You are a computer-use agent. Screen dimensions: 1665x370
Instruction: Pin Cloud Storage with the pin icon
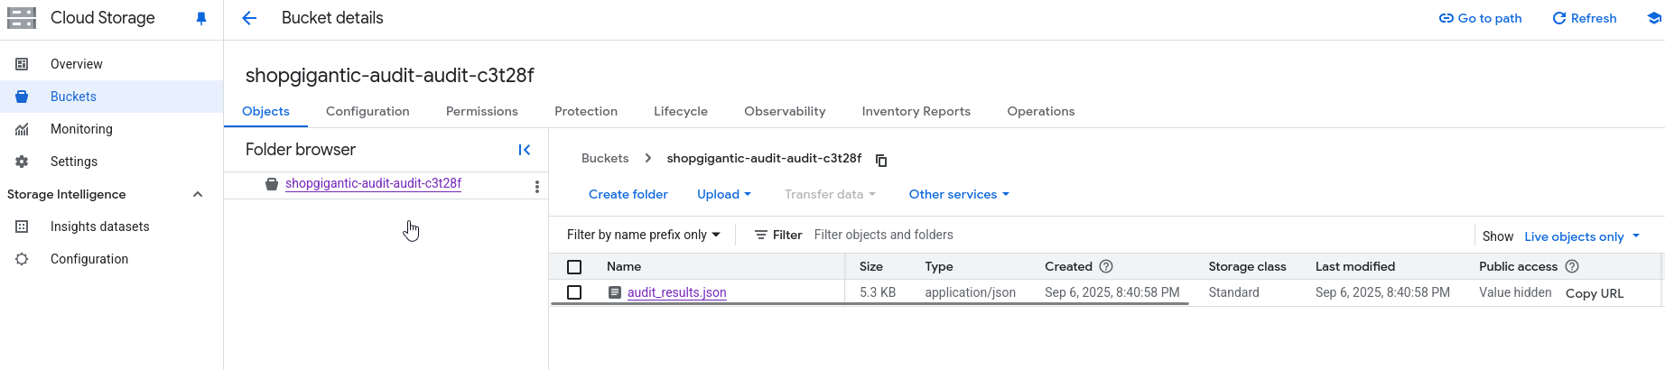click(201, 19)
